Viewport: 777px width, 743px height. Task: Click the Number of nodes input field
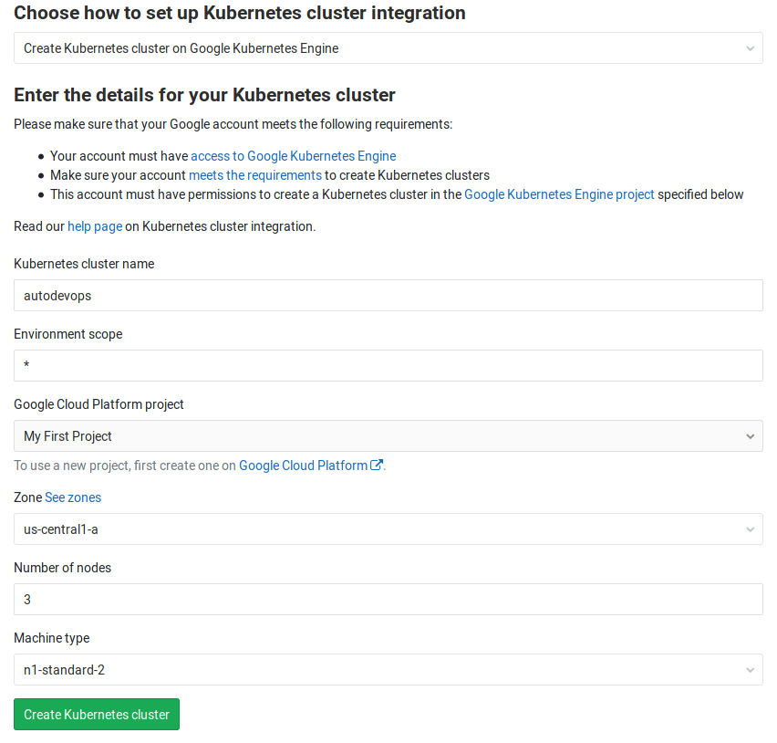tap(388, 599)
